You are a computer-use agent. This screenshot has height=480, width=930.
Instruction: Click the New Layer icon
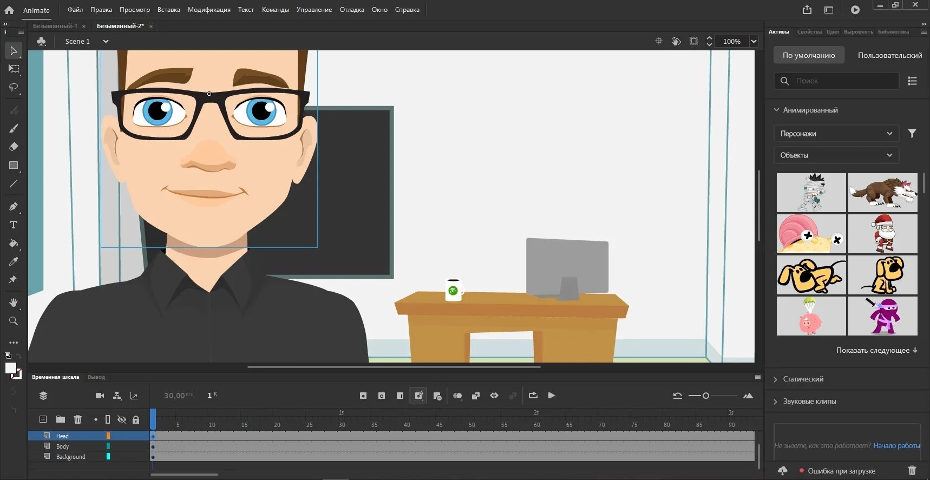tap(43, 419)
